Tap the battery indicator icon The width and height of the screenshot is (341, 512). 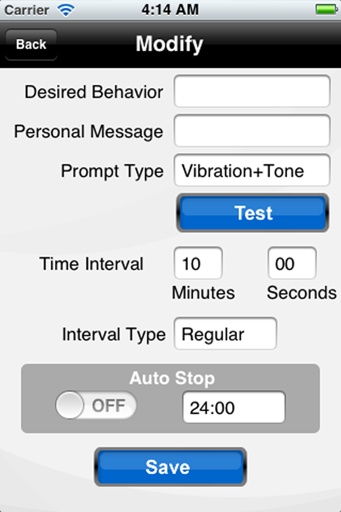[x=326, y=9]
